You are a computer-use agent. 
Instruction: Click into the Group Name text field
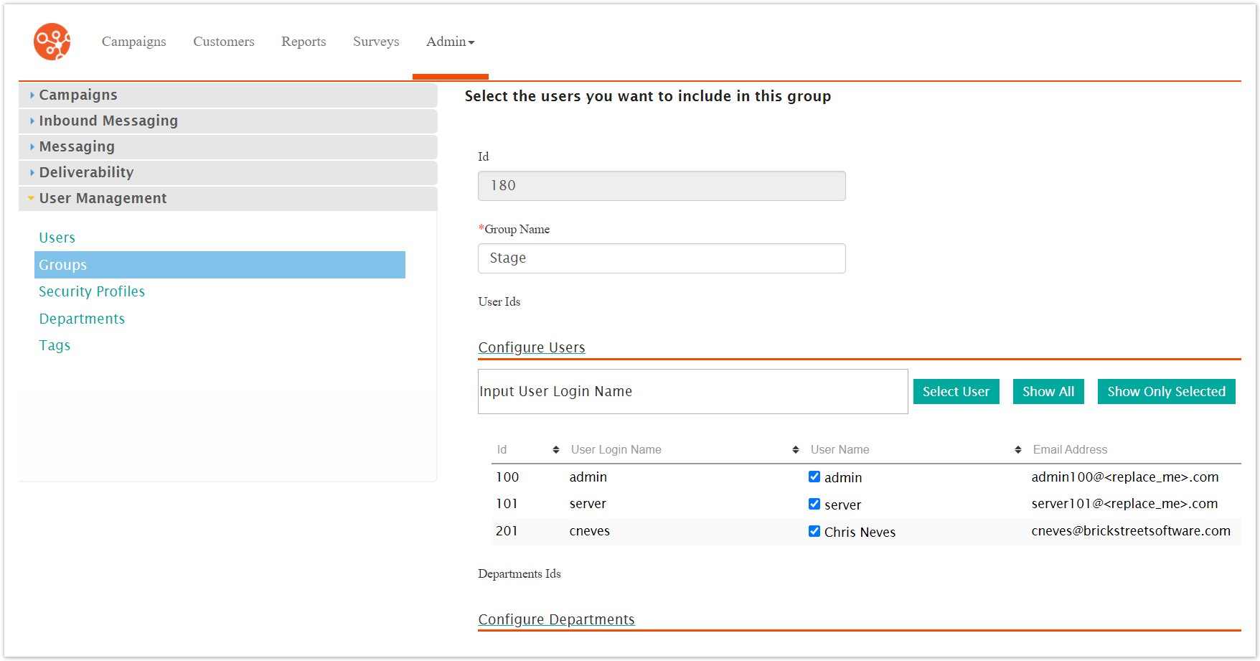(x=661, y=258)
